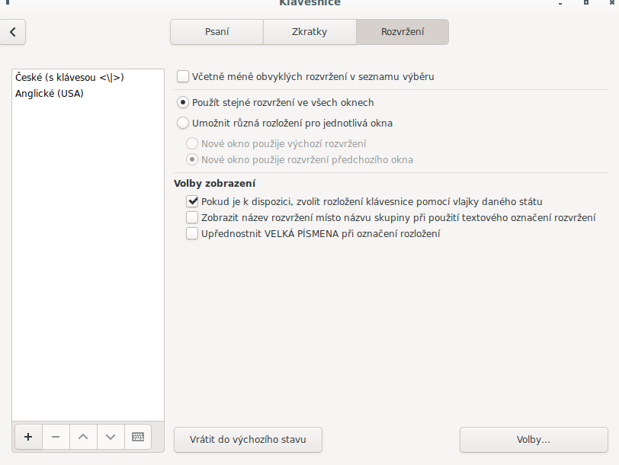Uncheck the flag 'vlajky daného státu' option

(x=192, y=201)
